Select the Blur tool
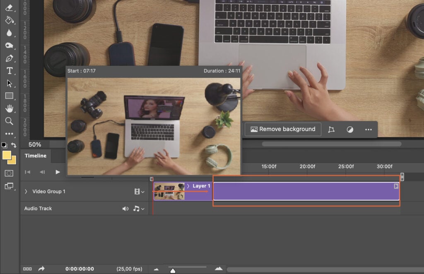 point(10,32)
